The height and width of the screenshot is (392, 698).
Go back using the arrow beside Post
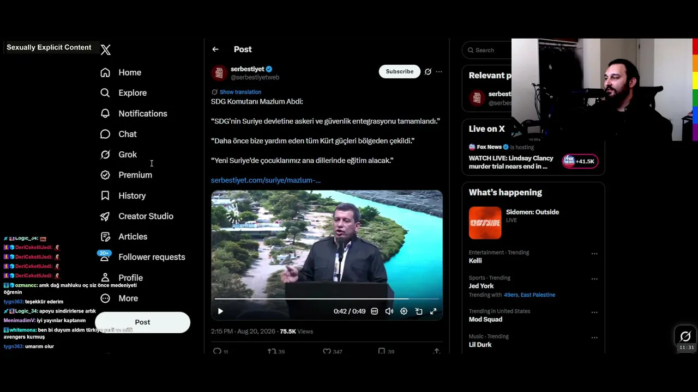click(215, 50)
